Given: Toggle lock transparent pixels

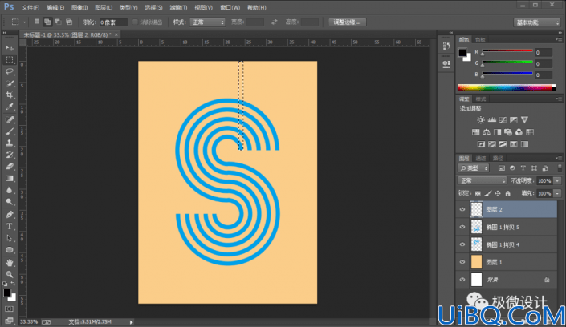Looking at the screenshot, I should (478, 194).
